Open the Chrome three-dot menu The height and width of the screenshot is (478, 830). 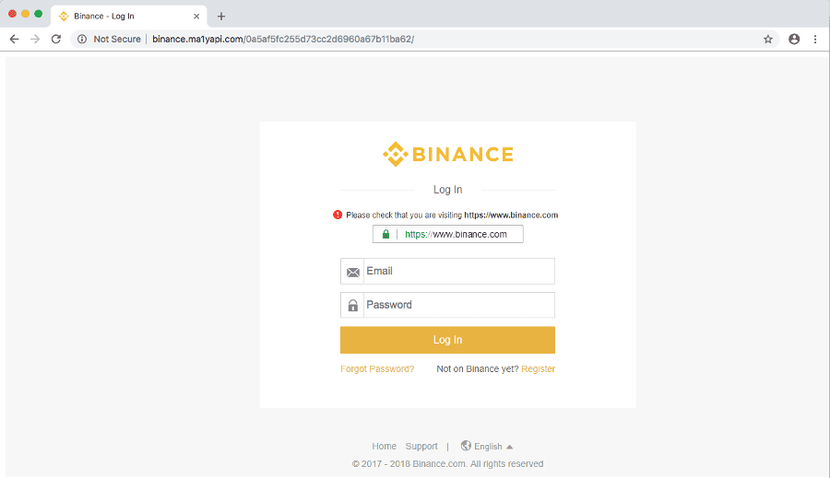pyautogui.click(x=815, y=39)
